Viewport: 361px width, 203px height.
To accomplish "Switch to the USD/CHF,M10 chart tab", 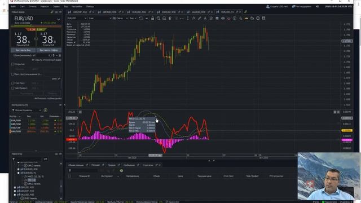I will tap(80, 12).
